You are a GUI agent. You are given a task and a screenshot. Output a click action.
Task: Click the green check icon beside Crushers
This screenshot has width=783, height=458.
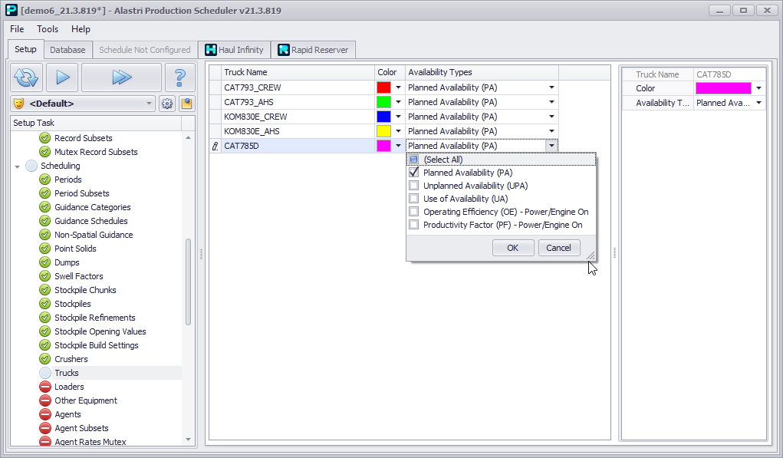click(45, 359)
